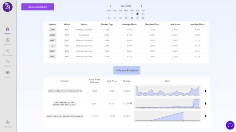Delete the followed UNH position

tap(205, 103)
